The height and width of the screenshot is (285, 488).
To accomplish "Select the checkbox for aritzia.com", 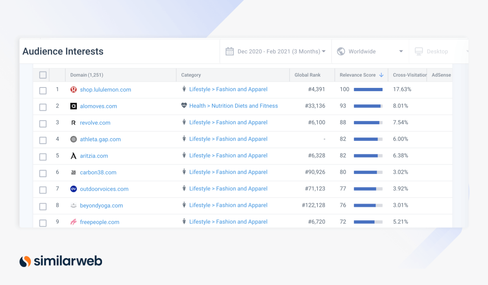I will [43, 156].
